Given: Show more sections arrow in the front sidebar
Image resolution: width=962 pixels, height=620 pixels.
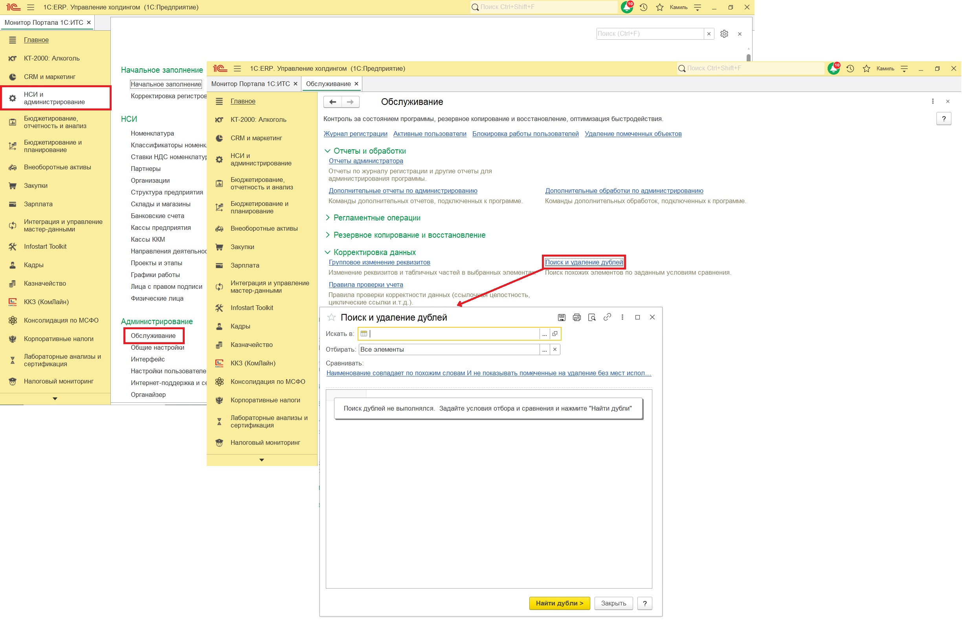Looking at the screenshot, I should [x=262, y=460].
